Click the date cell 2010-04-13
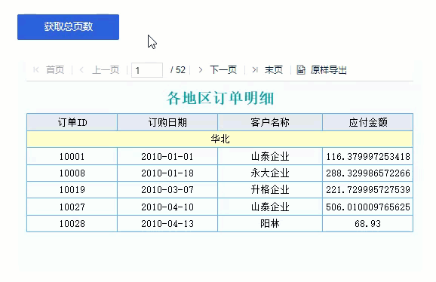The height and width of the screenshot is (282, 436). point(167,224)
